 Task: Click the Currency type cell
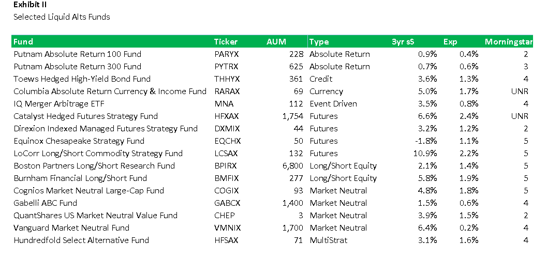tap(326, 92)
